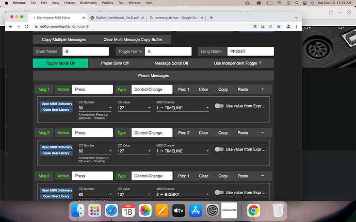Open App Store from the dock
The image size is (356, 222).
click(x=196, y=211)
